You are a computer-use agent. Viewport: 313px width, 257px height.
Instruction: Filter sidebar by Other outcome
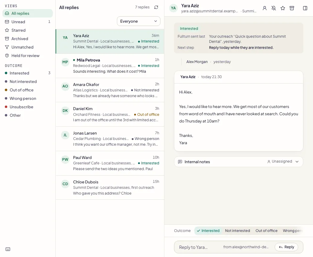click(x=27, y=115)
